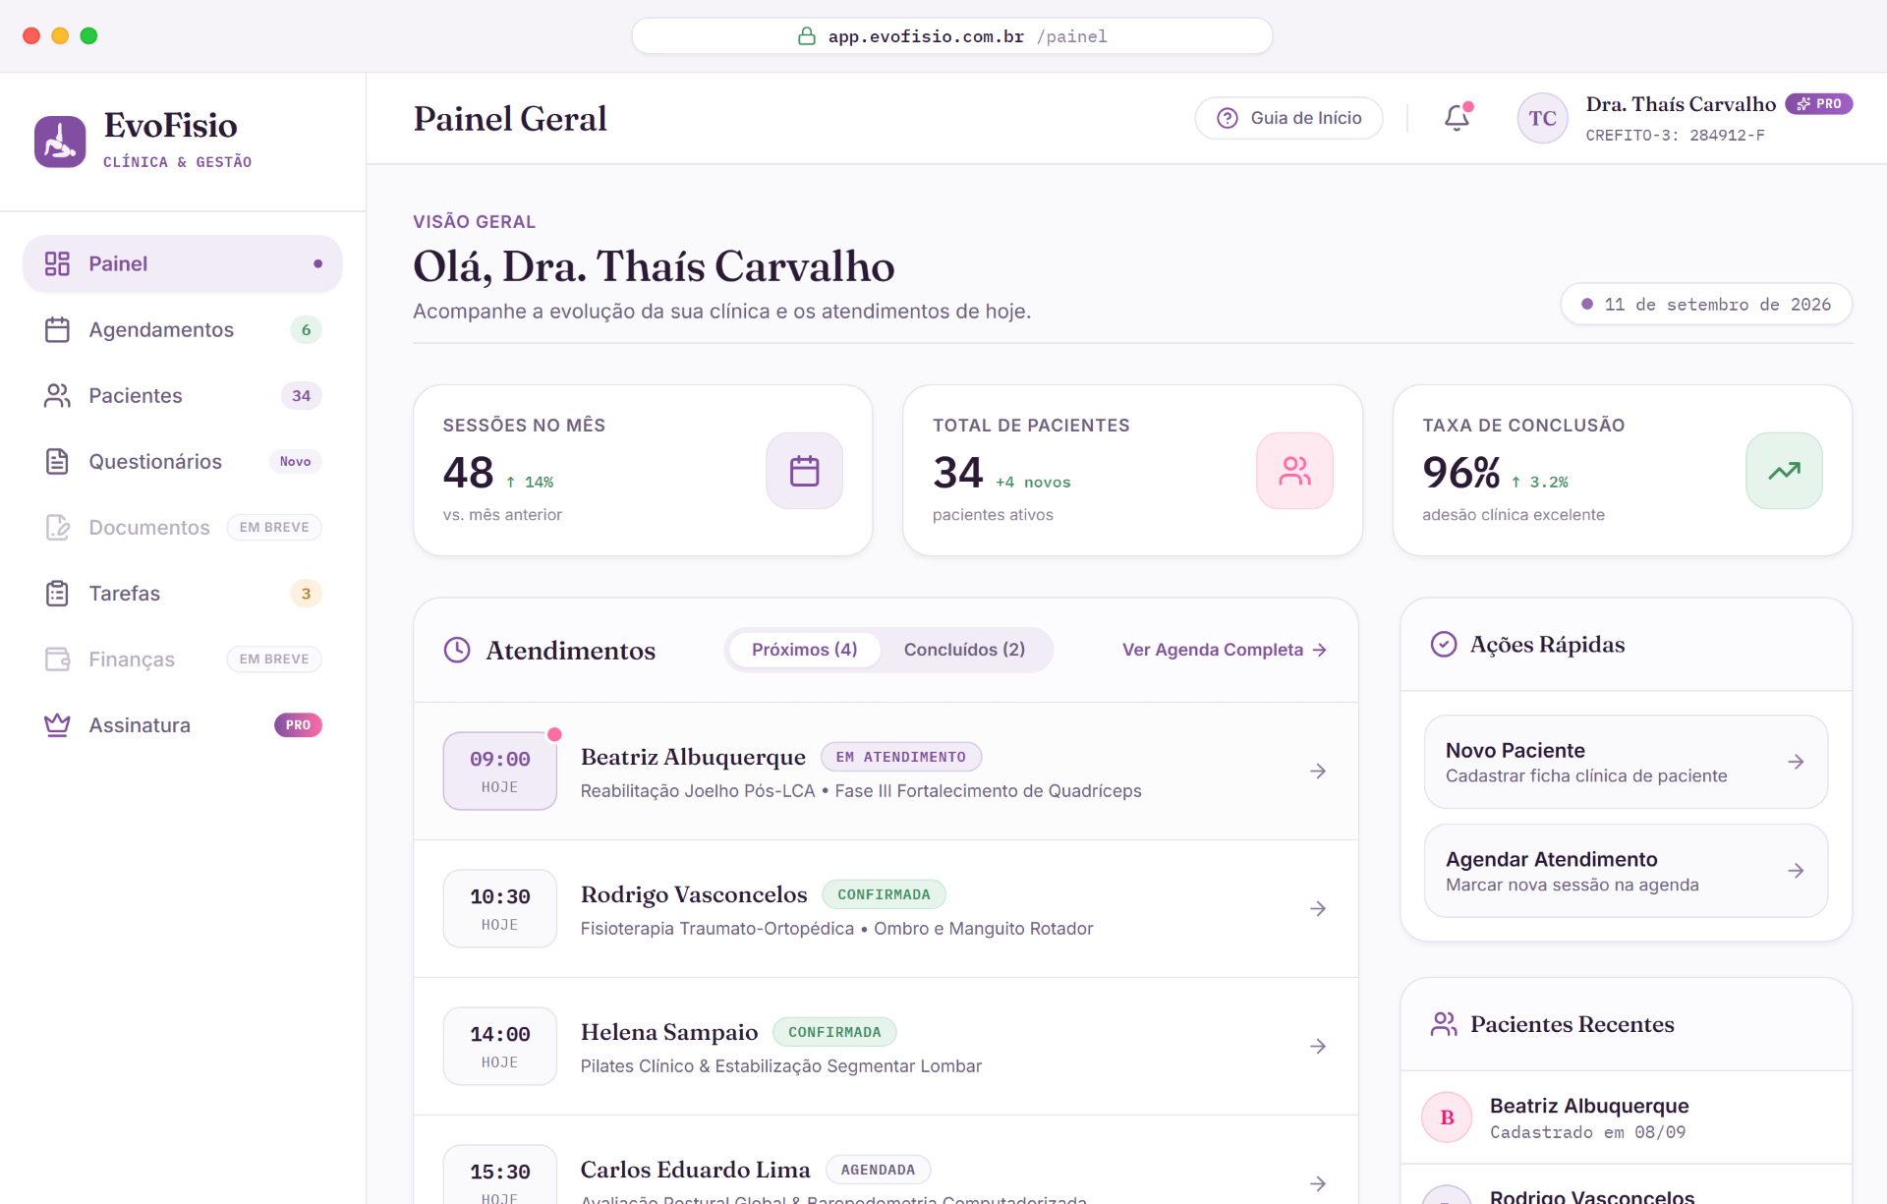The height and width of the screenshot is (1204, 1887).
Task: Click the browser address bar
Action: (951, 36)
